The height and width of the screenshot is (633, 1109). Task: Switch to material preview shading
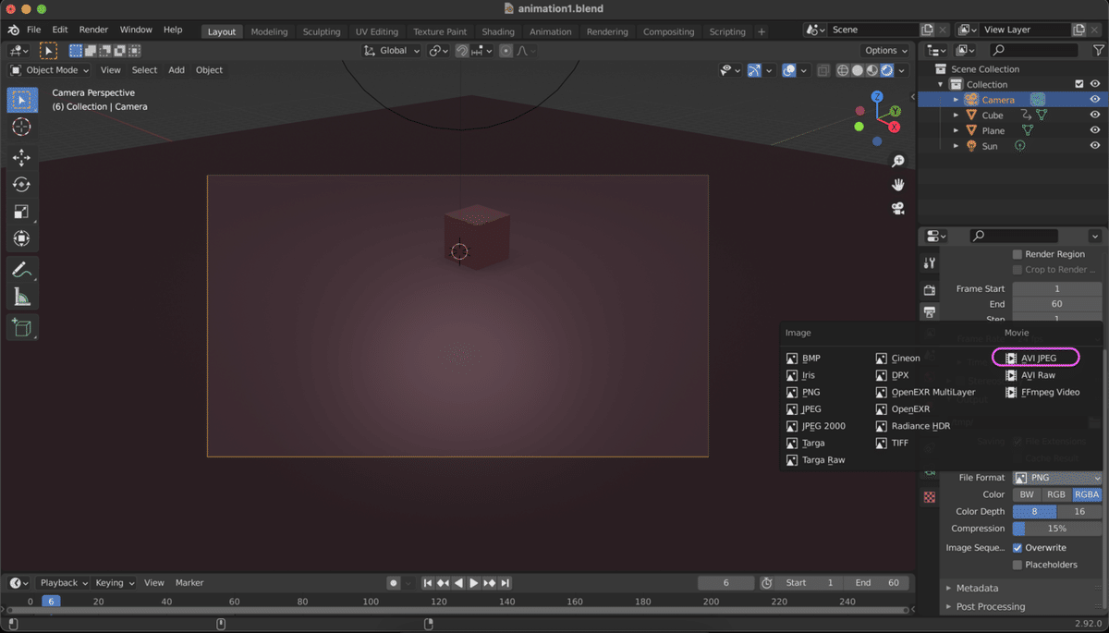tap(872, 70)
